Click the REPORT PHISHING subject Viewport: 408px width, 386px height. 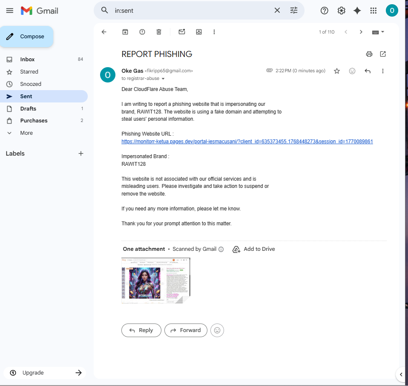157,54
